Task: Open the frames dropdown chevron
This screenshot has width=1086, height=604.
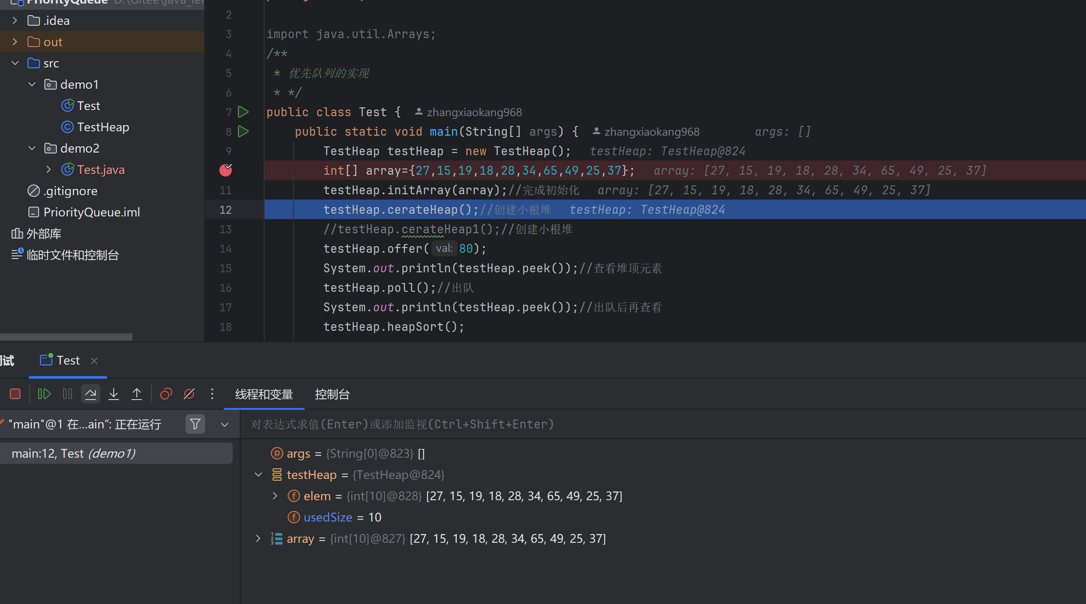Action: [x=225, y=424]
